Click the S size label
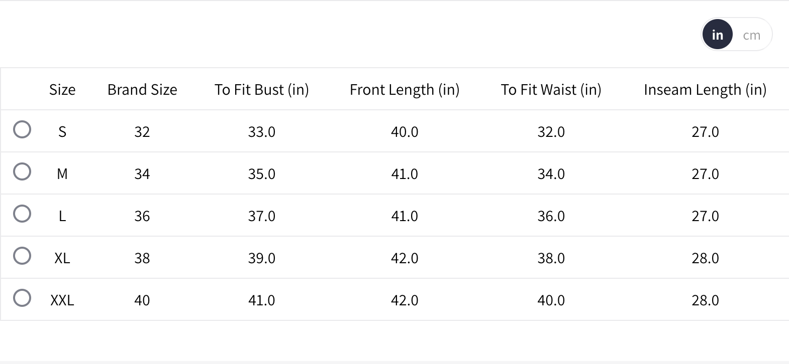The image size is (789, 364). [62, 132]
